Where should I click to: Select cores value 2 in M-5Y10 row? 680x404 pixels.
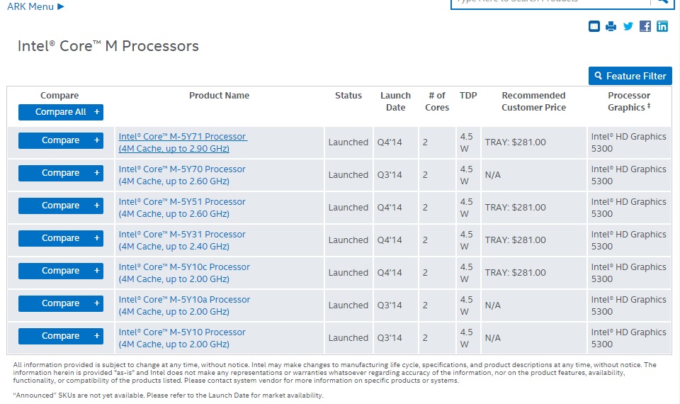(x=425, y=337)
